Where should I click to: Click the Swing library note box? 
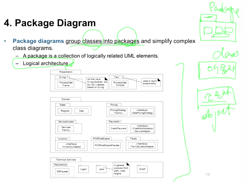(x=97, y=83)
